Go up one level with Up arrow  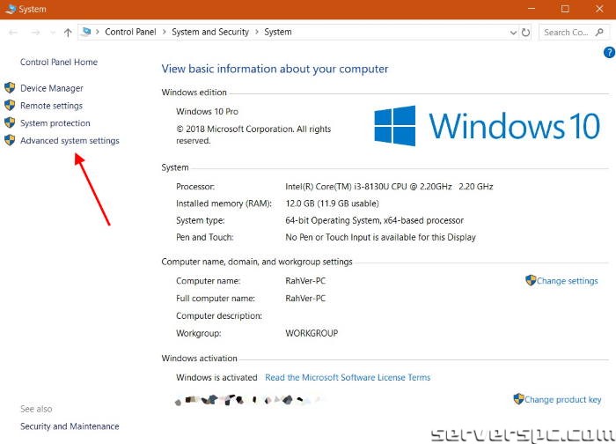click(69, 33)
